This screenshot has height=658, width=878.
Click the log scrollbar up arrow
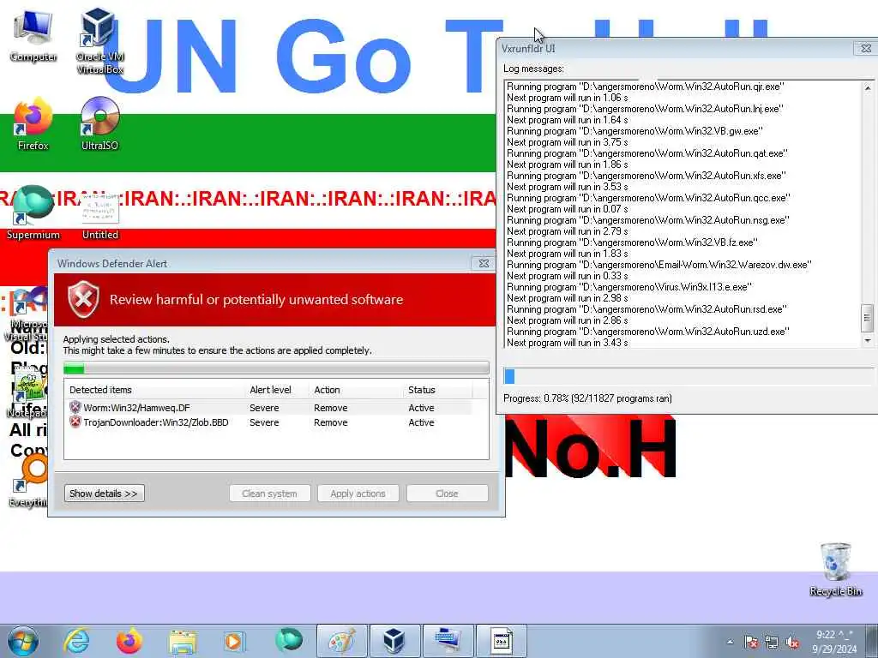[x=867, y=88]
